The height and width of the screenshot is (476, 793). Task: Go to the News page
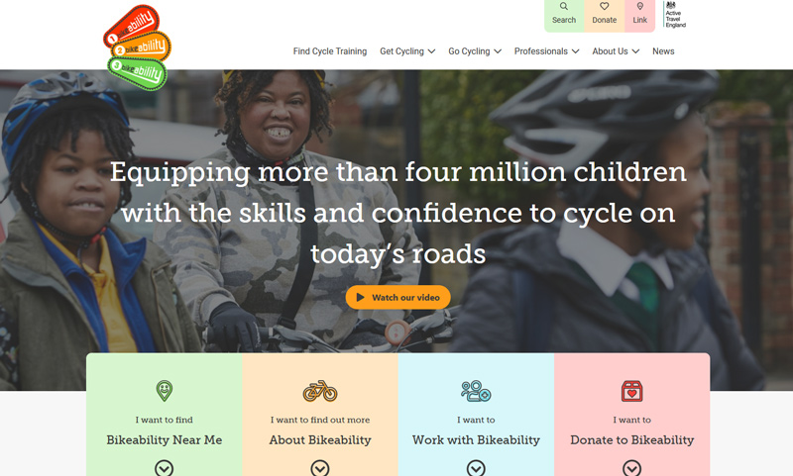[x=663, y=51]
